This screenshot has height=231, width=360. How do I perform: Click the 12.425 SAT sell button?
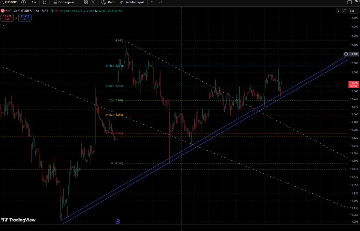(x=7, y=18)
